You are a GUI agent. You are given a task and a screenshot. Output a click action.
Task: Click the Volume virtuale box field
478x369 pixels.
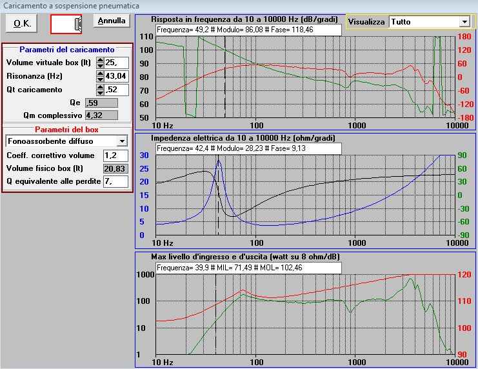(117, 63)
